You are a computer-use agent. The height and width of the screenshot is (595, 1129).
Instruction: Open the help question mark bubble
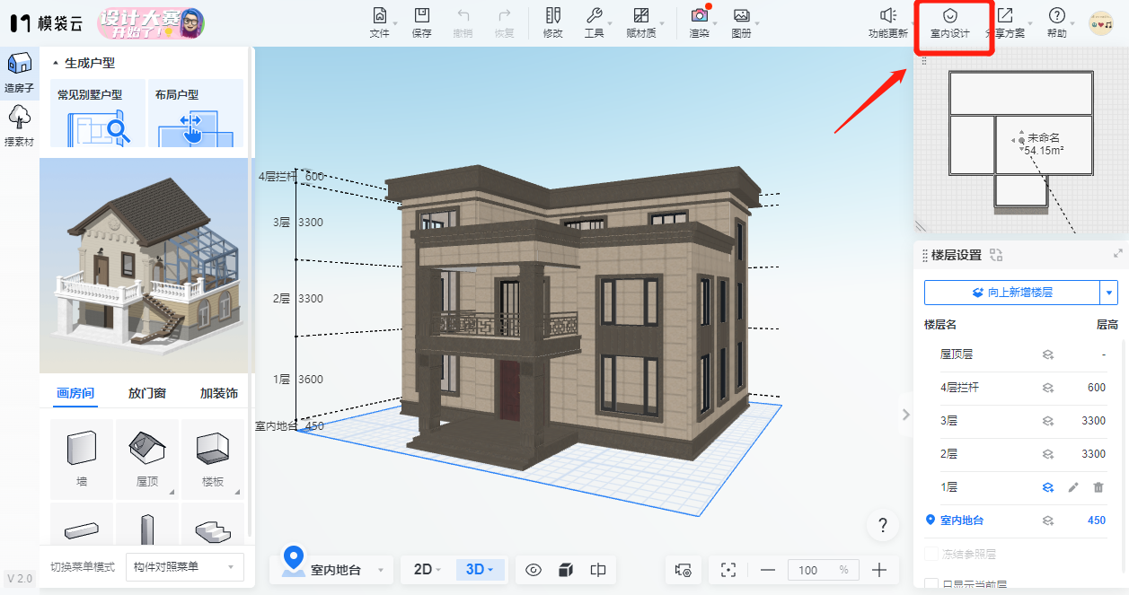pos(883,525)
